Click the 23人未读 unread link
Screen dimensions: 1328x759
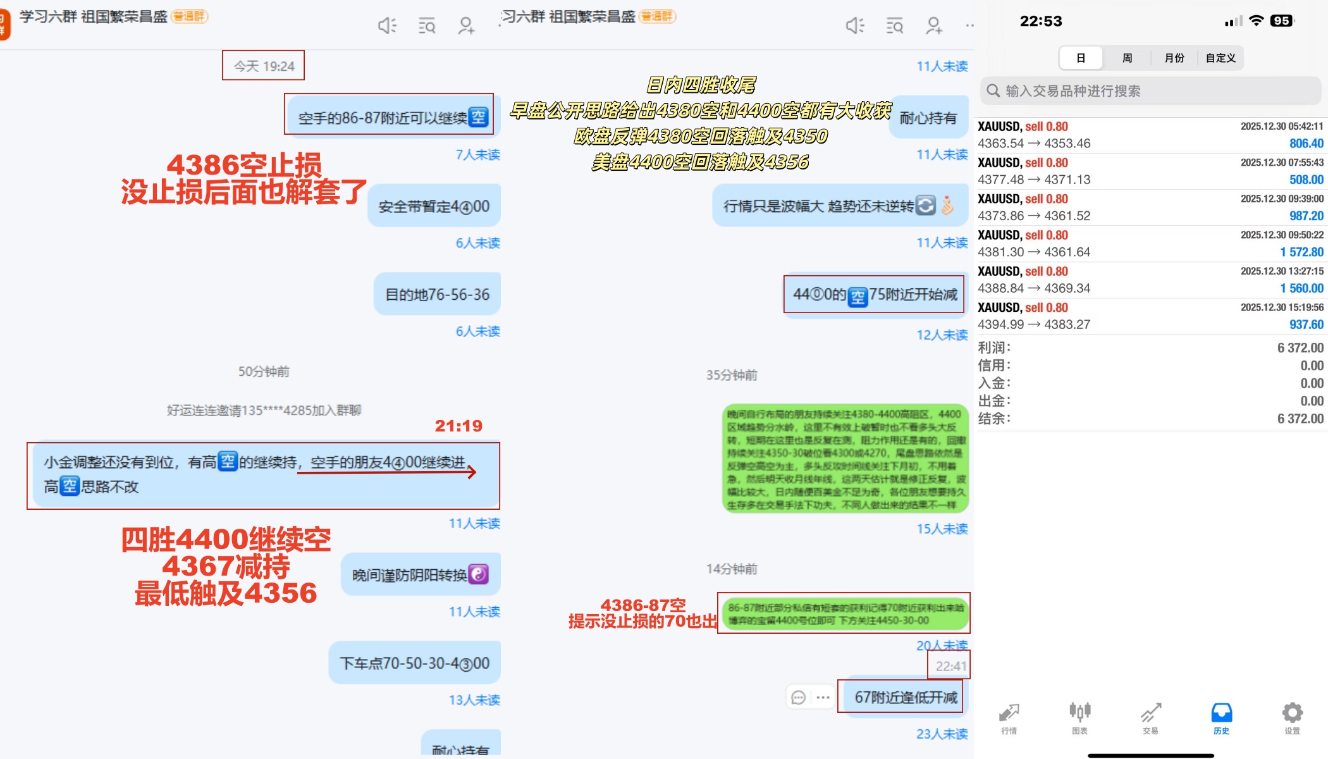[942, 734]
